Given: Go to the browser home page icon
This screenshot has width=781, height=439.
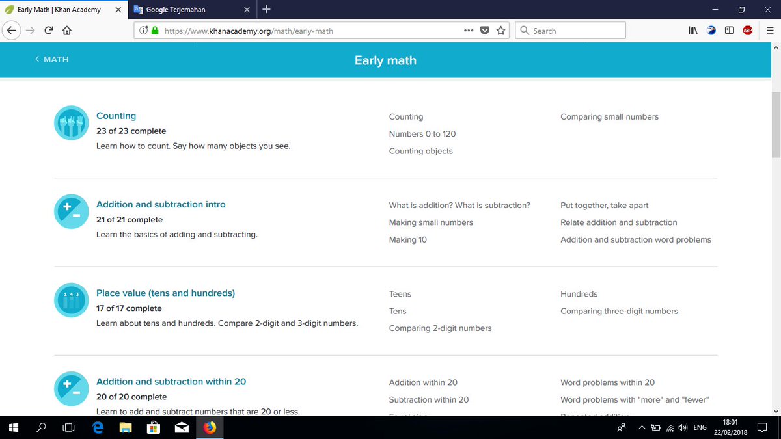Looking at the screenshot, I should 67,31.
